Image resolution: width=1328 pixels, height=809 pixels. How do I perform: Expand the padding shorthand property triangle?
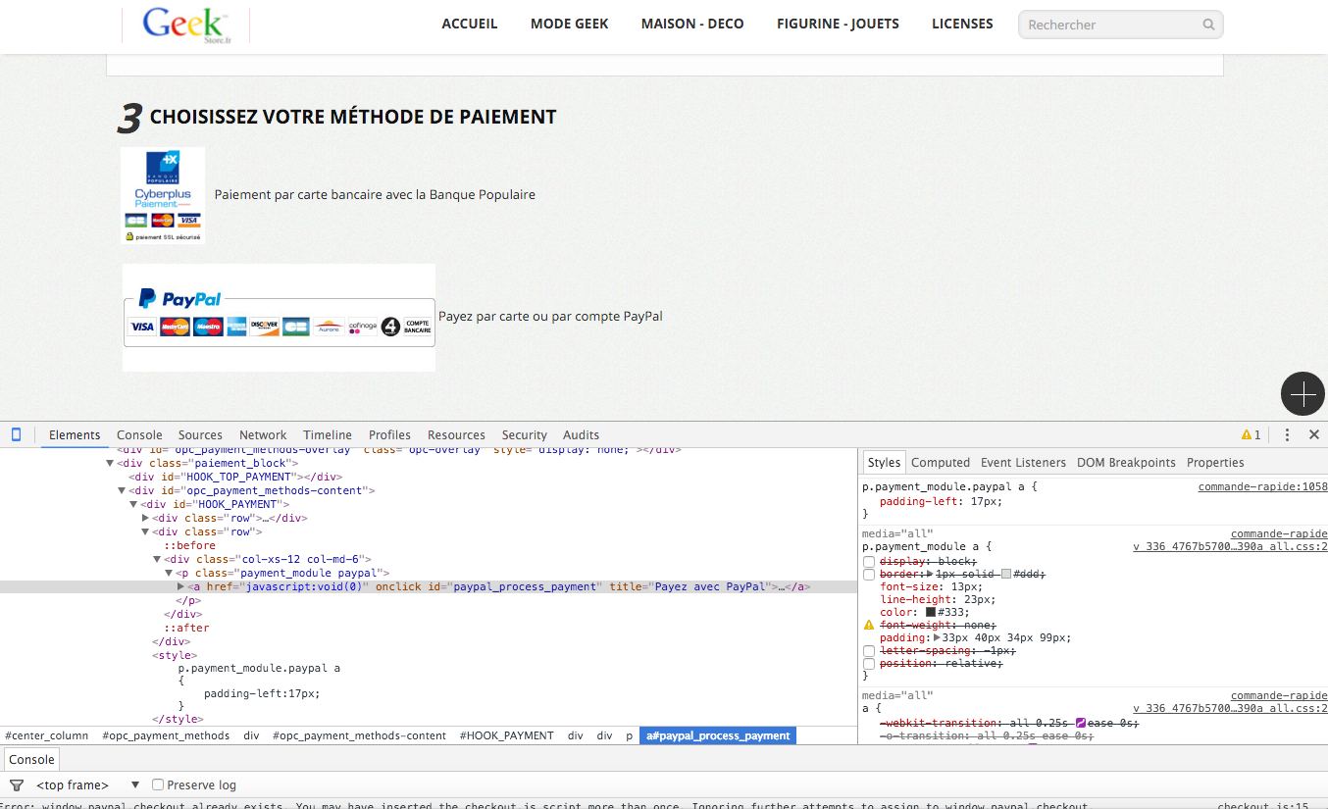click(x=937, y=637)
